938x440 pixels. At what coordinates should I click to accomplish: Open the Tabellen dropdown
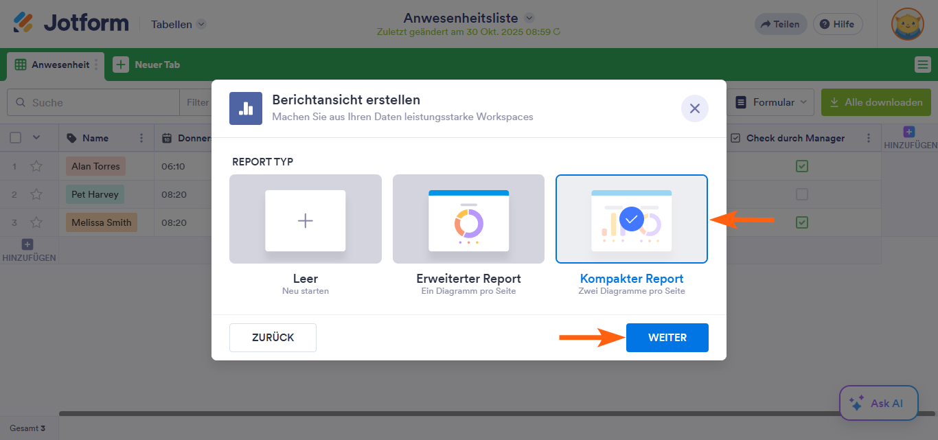click(x=177, y=23)
